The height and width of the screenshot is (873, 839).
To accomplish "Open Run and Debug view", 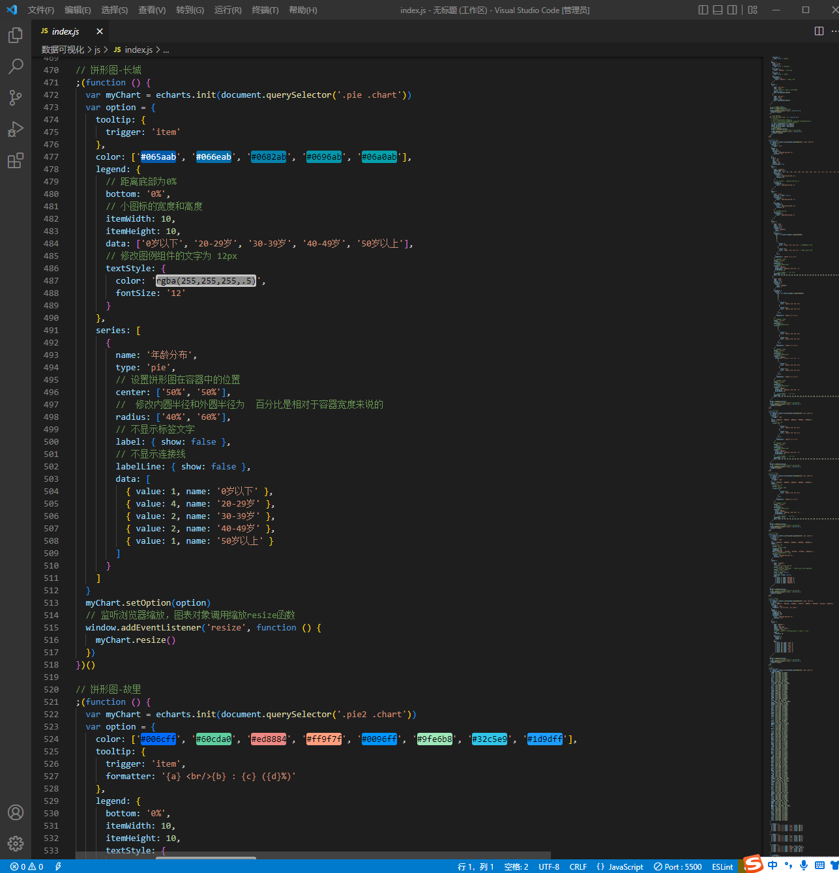I will tap(16, 128).
